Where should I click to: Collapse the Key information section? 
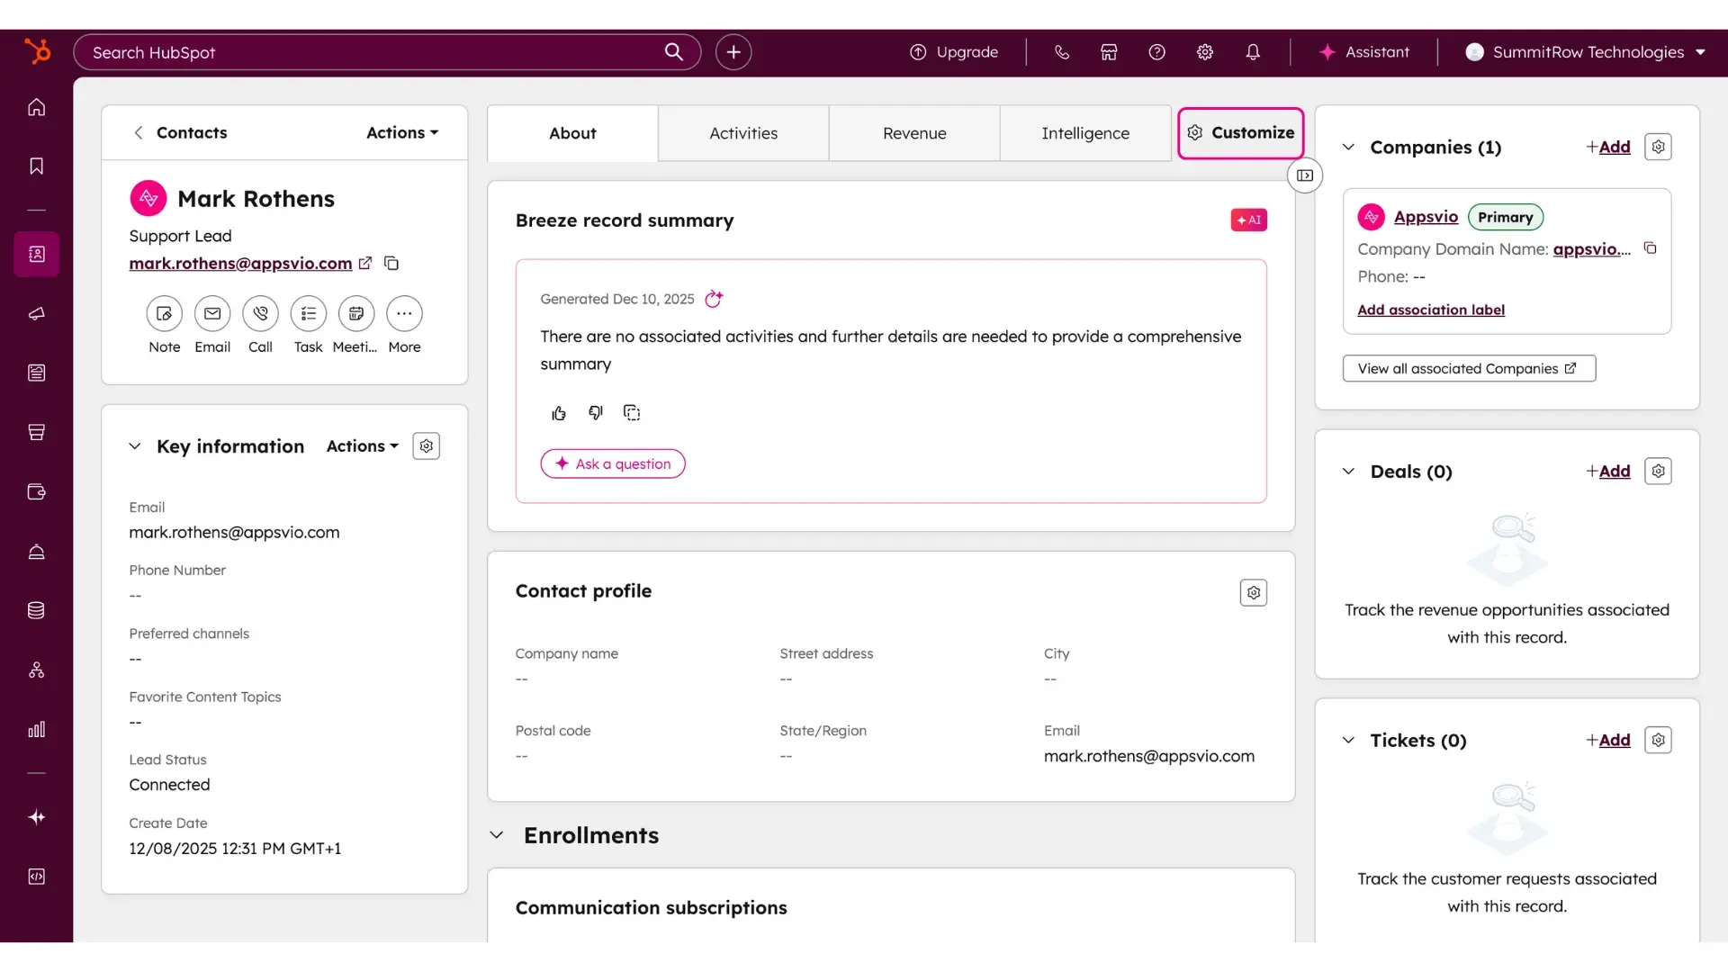click(135, 445)
